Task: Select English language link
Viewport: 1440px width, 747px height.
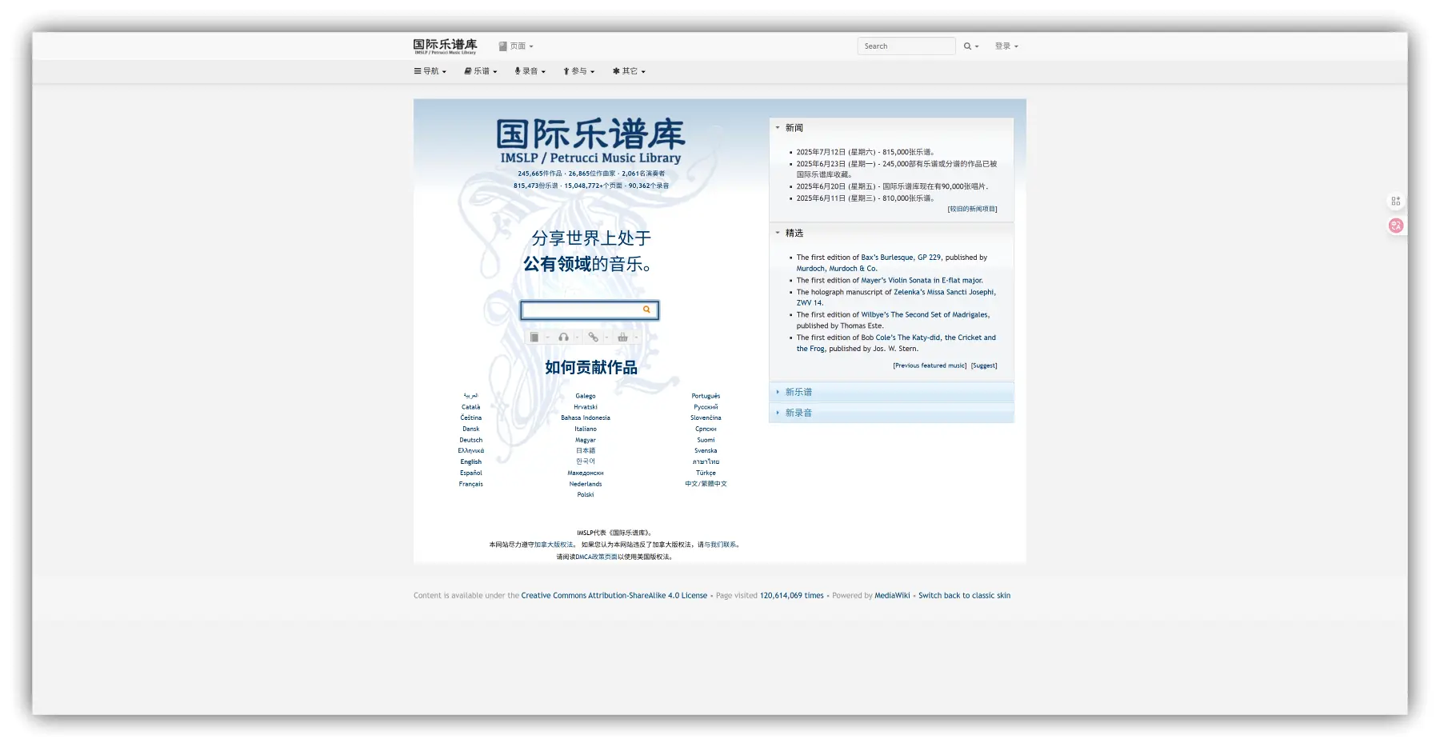Action: point(470,461)
